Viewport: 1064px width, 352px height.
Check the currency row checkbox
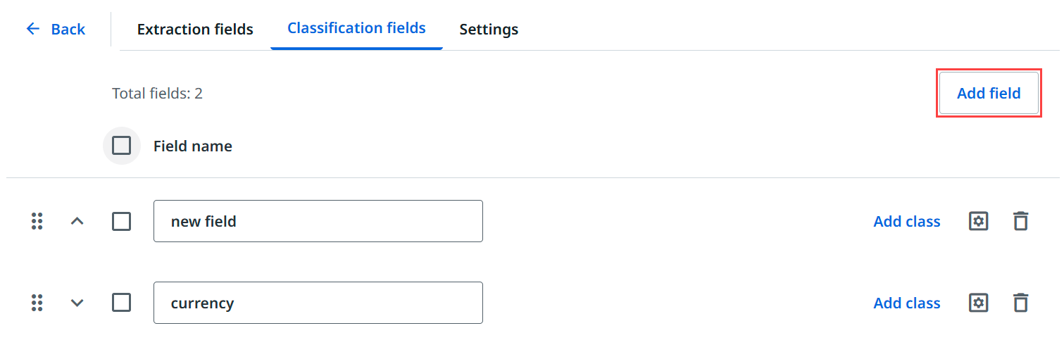click(122, 303)
